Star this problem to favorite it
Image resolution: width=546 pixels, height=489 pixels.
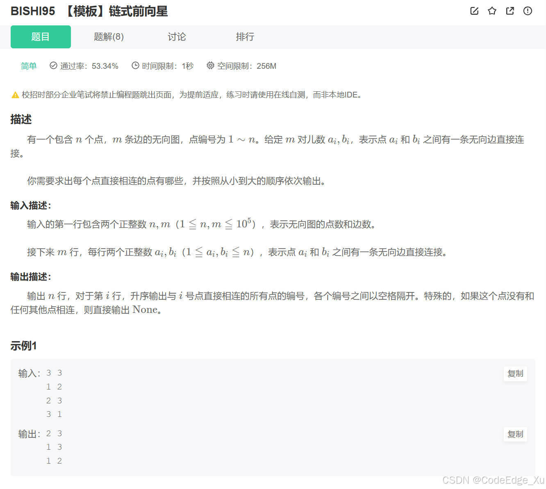[492, 11]
